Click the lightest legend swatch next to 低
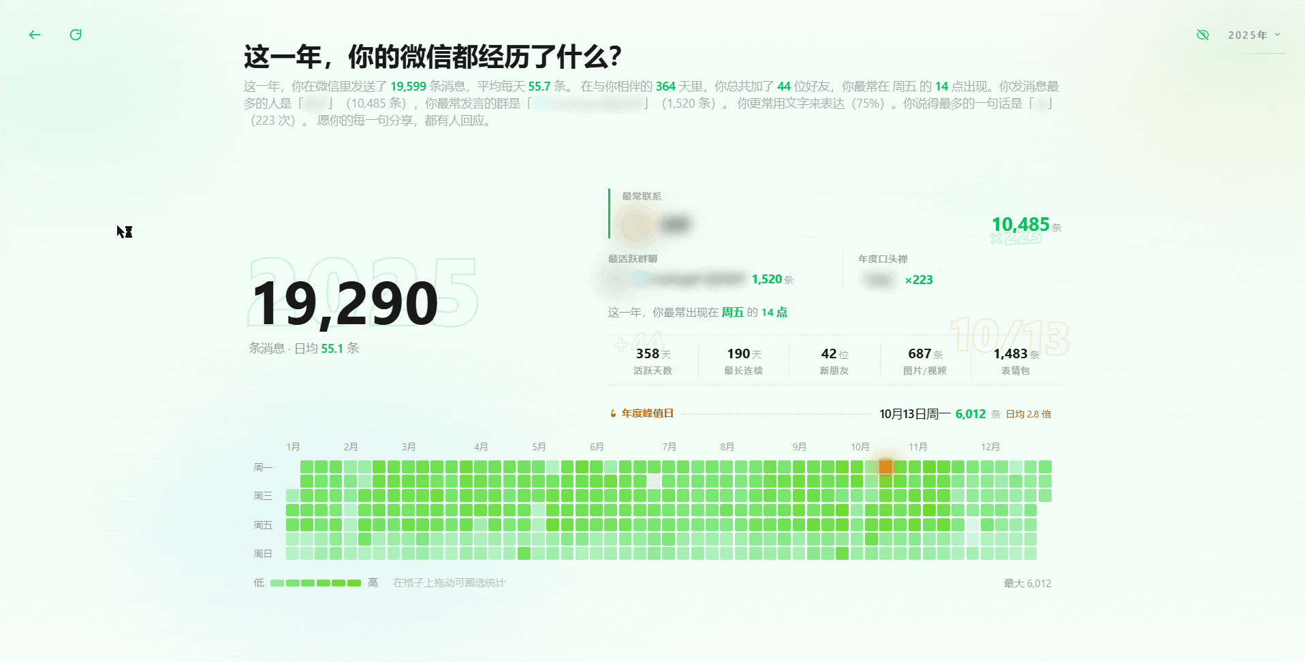 tap(277, 583)
